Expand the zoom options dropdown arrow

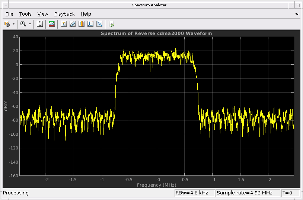point(30,24)
